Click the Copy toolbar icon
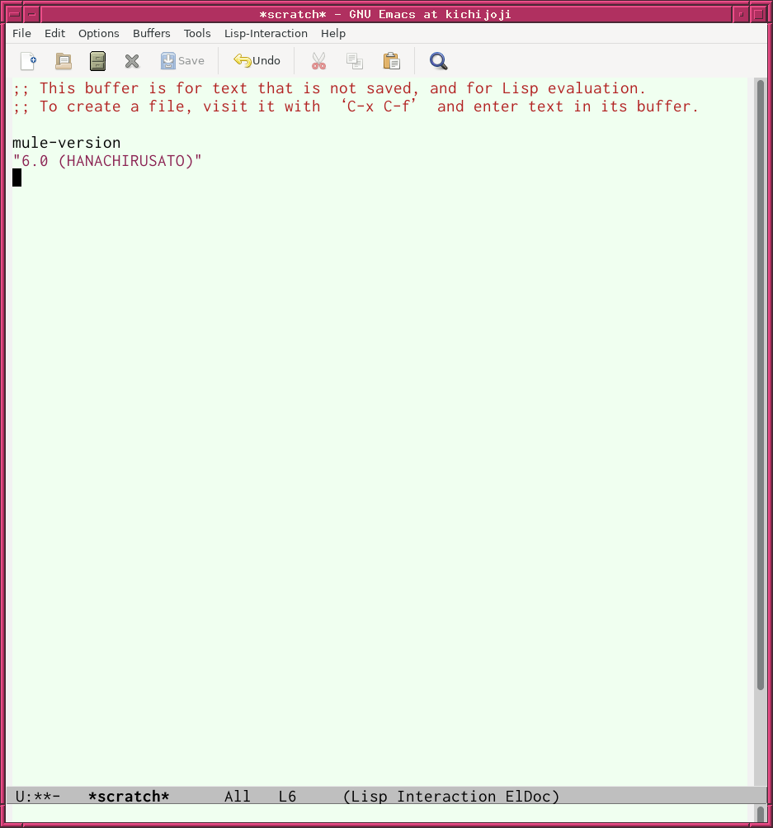 click(355, 61)
